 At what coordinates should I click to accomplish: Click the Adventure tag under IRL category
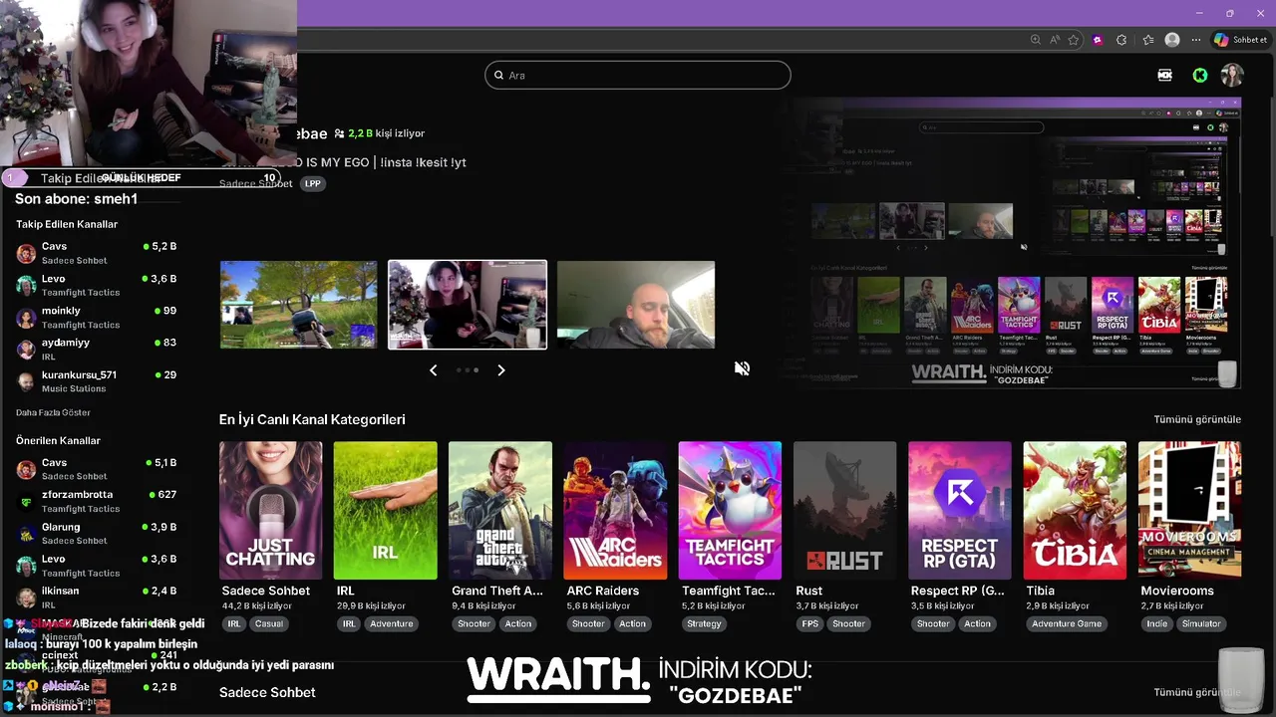tap(392, 624)
